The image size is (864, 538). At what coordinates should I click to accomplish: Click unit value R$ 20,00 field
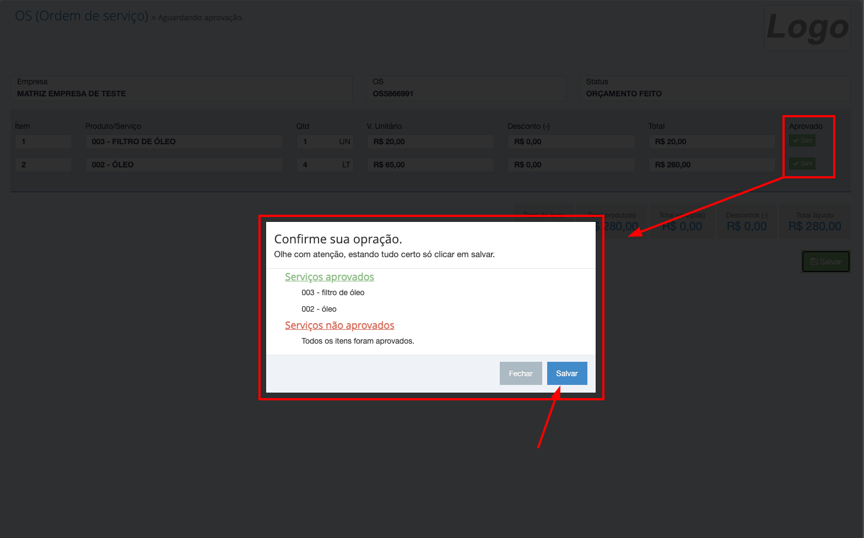click(430, 142)
